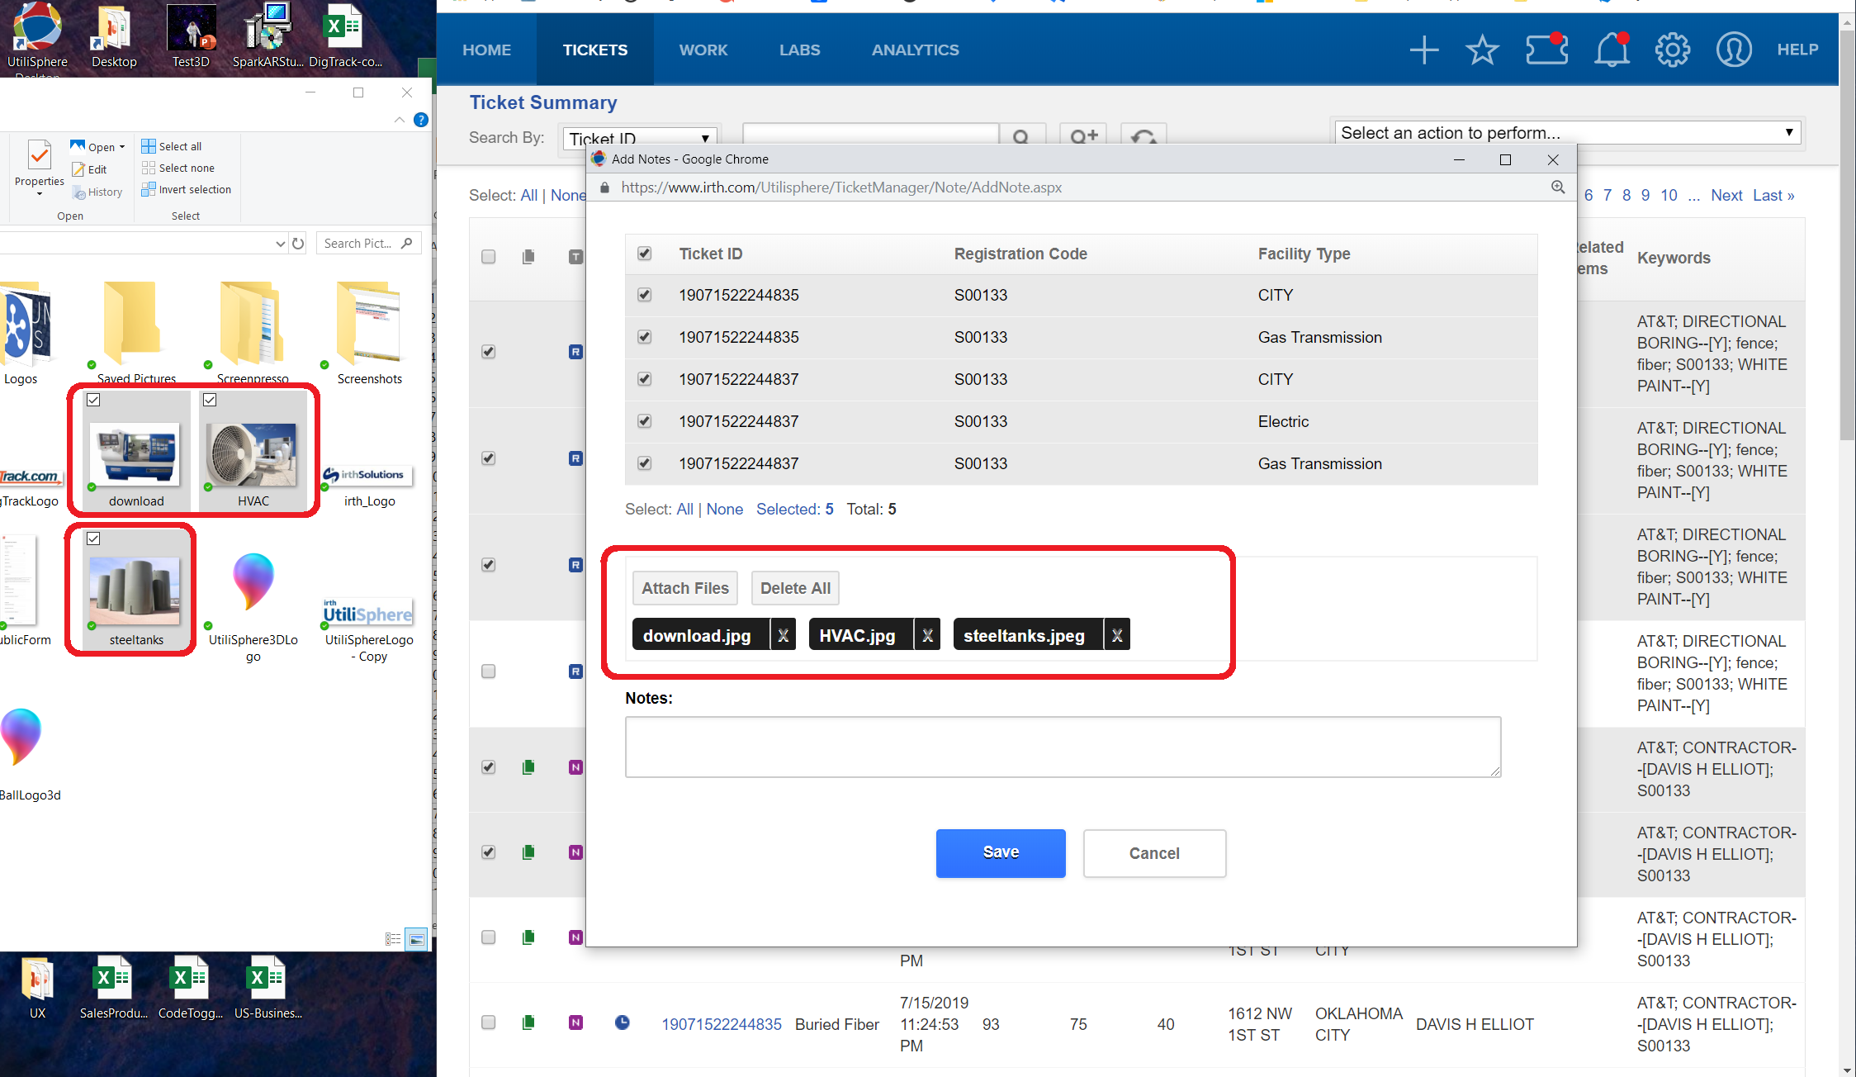
Task: Toggle header checkbox beside Ticket ID column
Action: (645, 254)
